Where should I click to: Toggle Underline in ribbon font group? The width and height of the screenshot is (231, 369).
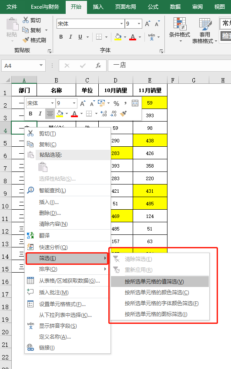click(80, 37)
